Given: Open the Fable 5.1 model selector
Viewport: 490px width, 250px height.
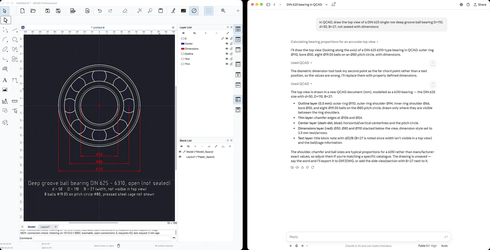Looking at the screenshot, I should [x=428, y=246].
